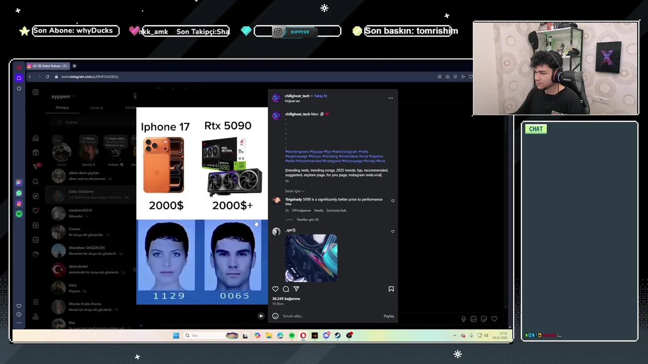Open post three-dot options menu
Viewport: 648px width, 364px height.
(x=390, y=98)
